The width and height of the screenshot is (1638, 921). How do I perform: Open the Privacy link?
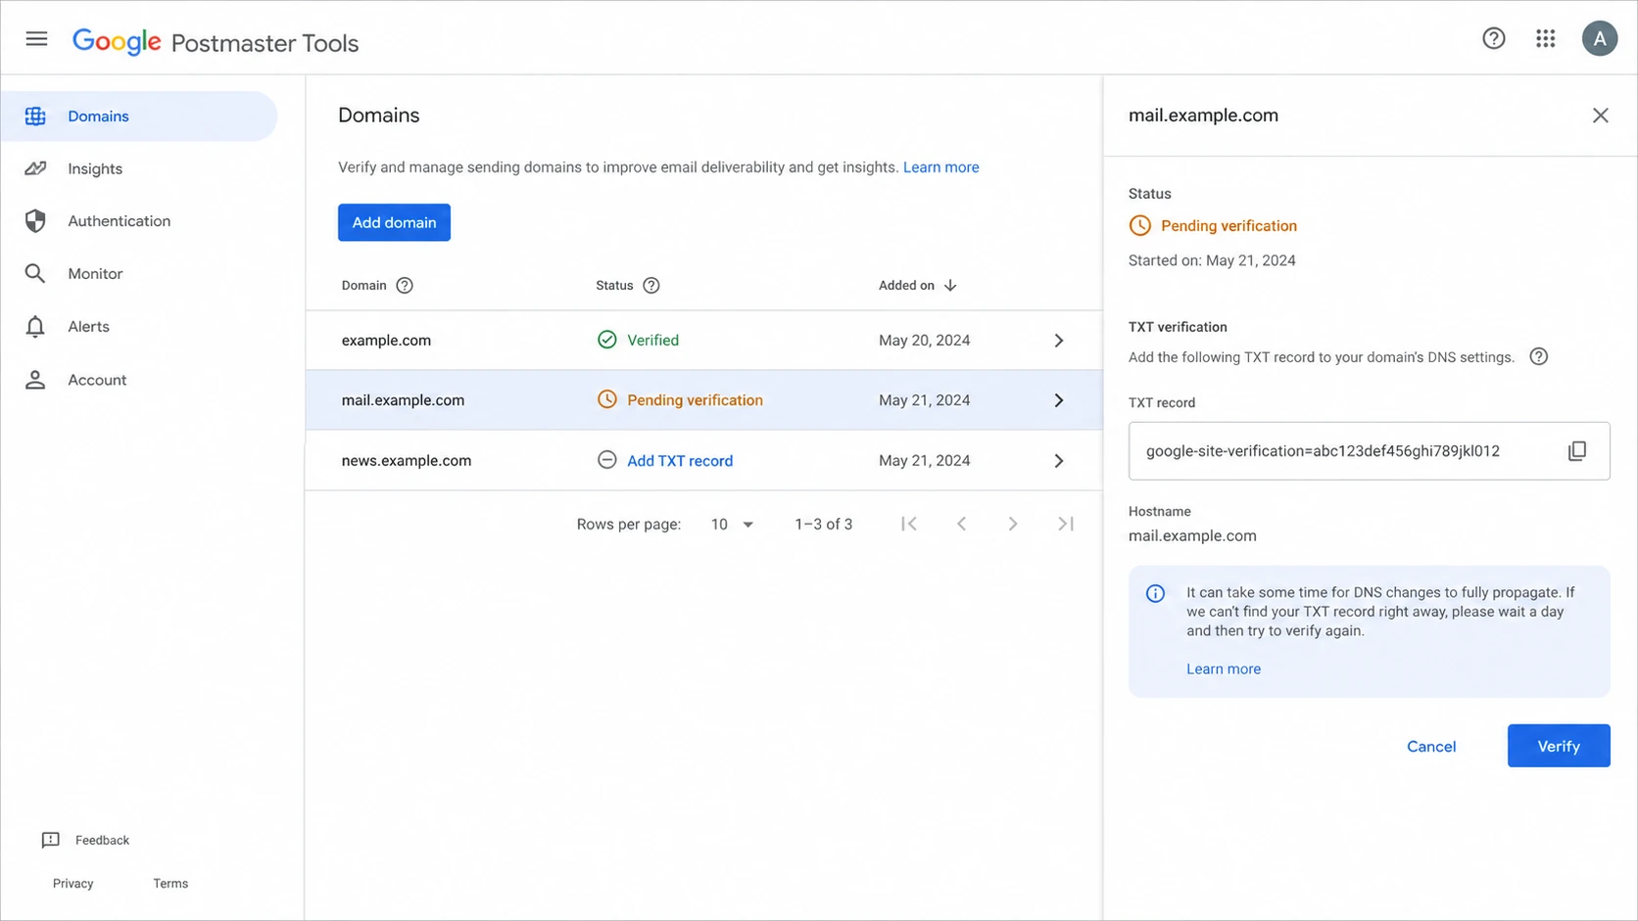click(73, 883)
